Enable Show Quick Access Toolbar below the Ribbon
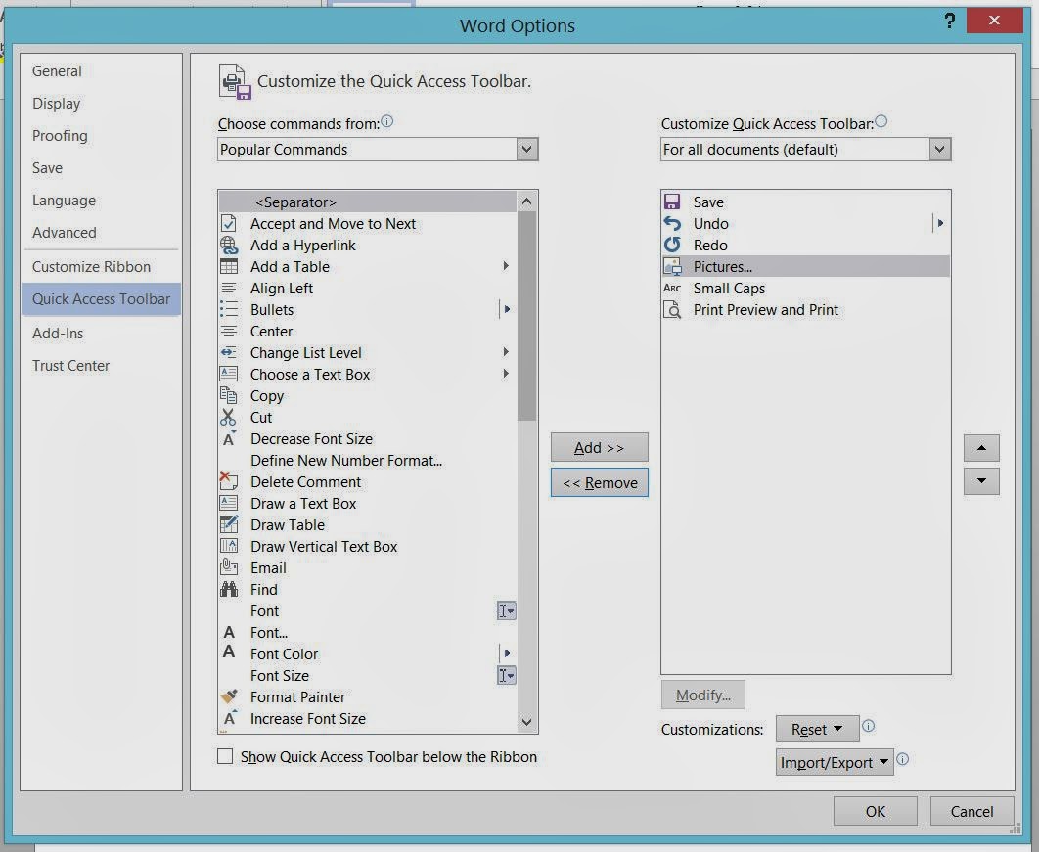Image resolution: width=1039 pixels, height=852 pixels. pos(225,756)
